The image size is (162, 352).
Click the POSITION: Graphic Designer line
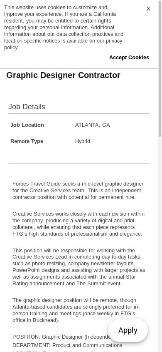coord(61,337)
